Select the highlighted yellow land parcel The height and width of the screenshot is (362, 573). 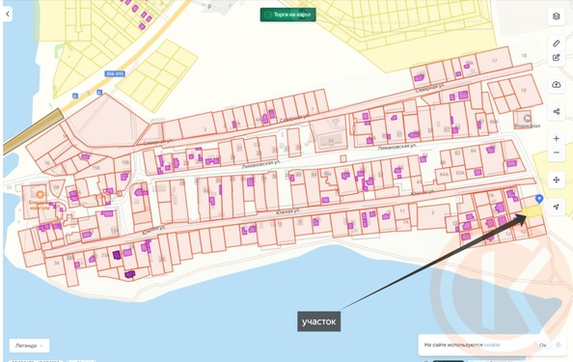[x=532, y=211]
